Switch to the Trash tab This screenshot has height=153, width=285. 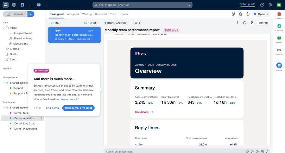coord(114,14)
